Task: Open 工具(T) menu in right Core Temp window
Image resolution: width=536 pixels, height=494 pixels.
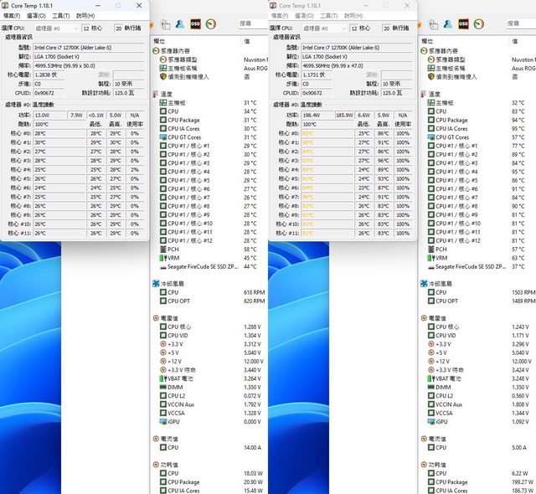Action: pyautogui.click(x=328, y=16)
